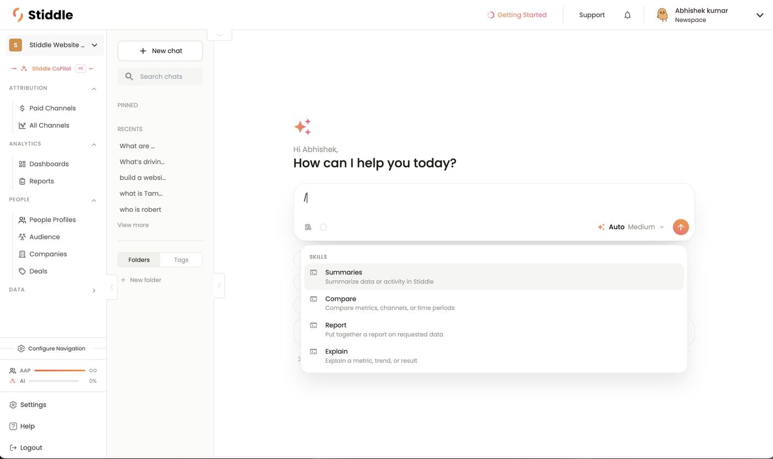
Task: Open Help
Action: 22,426
